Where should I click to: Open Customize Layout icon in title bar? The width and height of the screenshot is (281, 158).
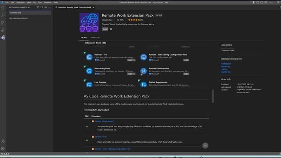pyautogui.click(x=266, y=2)
